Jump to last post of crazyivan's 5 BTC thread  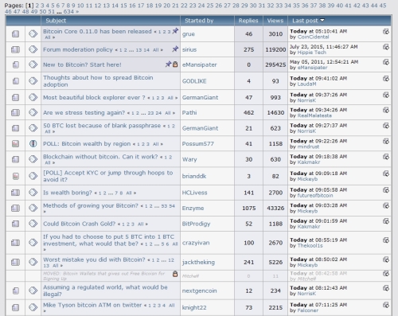[x=386, y=240]
